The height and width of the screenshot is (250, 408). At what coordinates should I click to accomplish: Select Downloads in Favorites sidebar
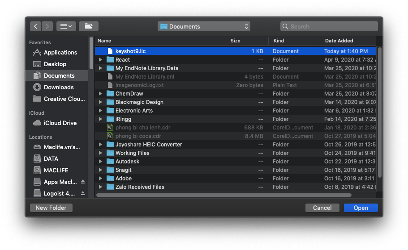(58, 87)
